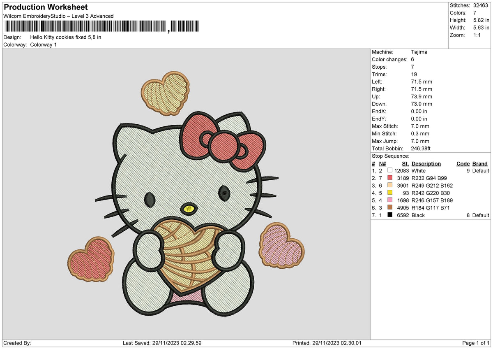Screen dimensions: 493x349
Task: Click the Stops value 7
Action: pos(412,67)
